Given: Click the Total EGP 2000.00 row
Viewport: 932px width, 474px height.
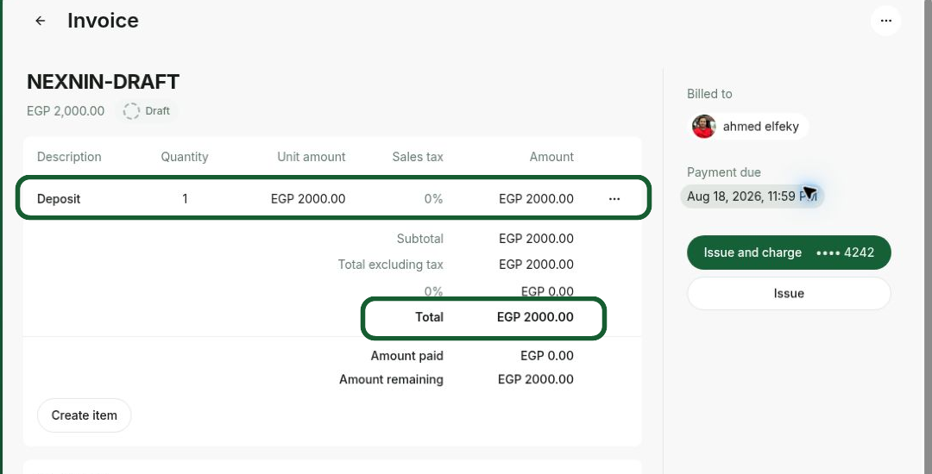Looking at the screenshot, I should click(x=484, y=319).
